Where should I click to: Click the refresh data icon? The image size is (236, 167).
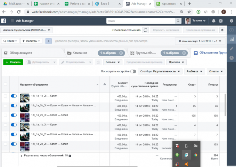(x=145, y=30)
